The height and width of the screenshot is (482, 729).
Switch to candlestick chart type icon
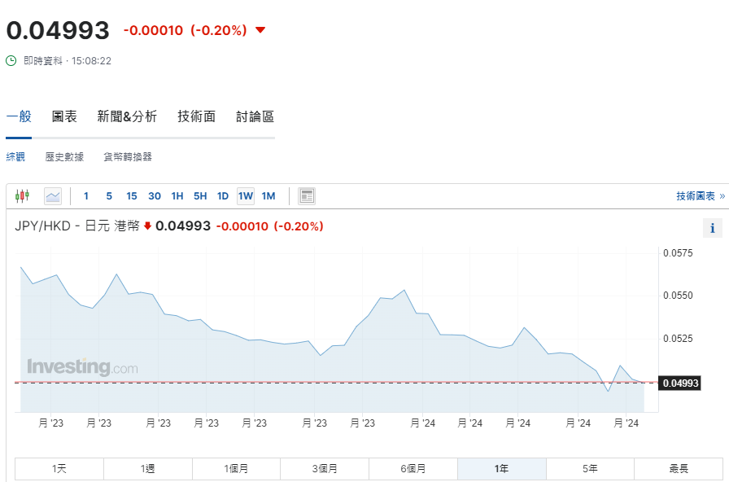click(x=22, y=195)
